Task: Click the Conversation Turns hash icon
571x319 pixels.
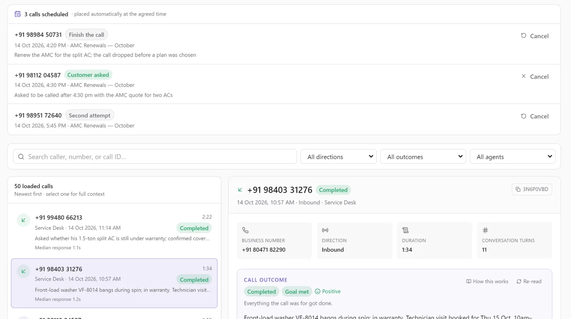Action: point(485,230)
